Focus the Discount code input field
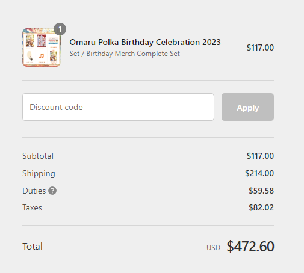Viewport: 304px width, 273px height. [118, 107]
